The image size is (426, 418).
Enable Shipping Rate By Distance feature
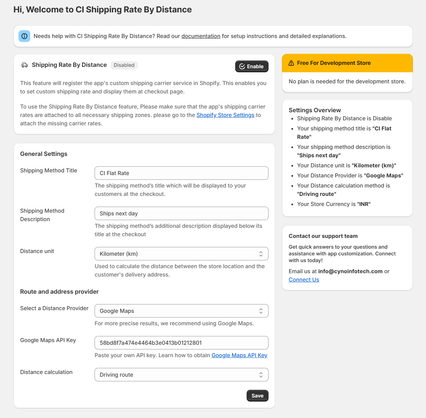pyautogui.click(x=252, y=66)
